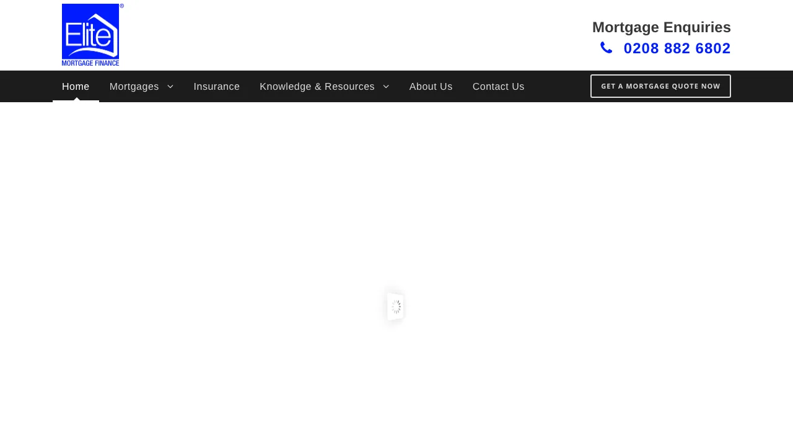Click the Mortgage Enquiries heading
Viewport: 793px width, 446px height.
pyautogui.click(x=661, y=26)
